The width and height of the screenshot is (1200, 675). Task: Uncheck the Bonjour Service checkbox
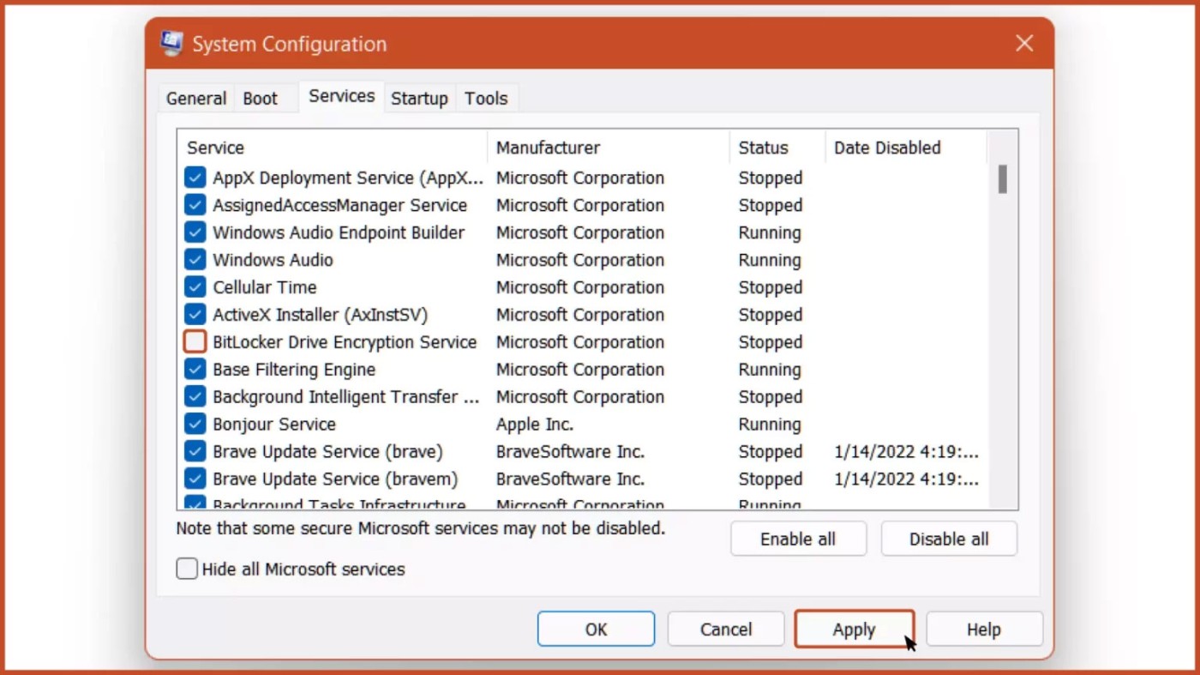pyautogui.click(x=195, y=425)
